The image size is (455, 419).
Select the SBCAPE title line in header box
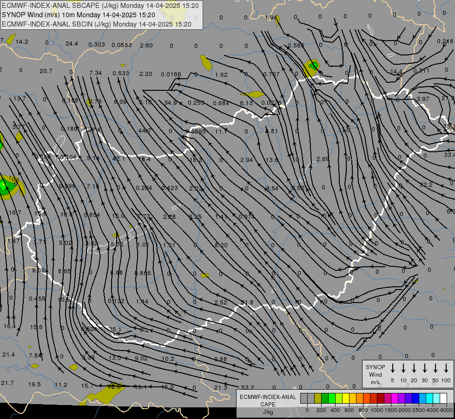point(100,6)
